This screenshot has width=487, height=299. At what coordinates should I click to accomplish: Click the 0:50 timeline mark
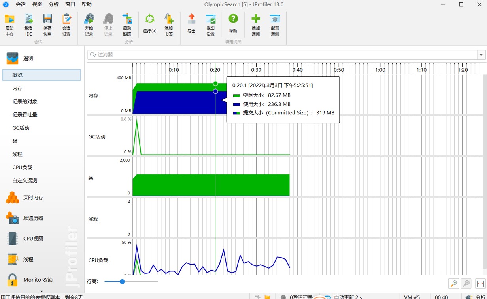coord(339,70)
